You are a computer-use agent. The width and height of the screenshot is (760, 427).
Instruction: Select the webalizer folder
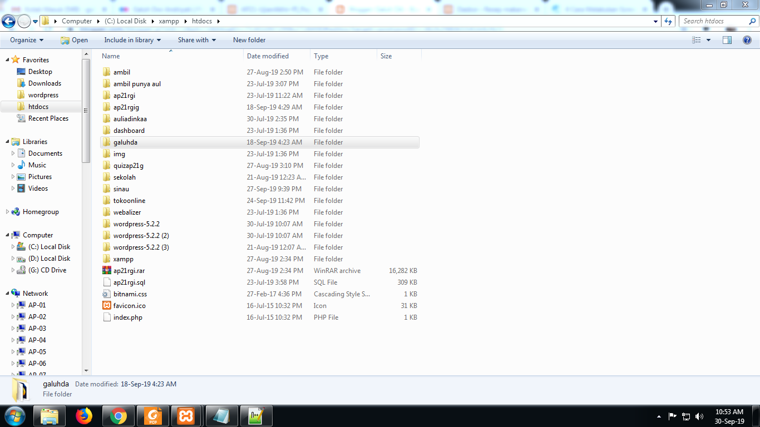[259, 212]
